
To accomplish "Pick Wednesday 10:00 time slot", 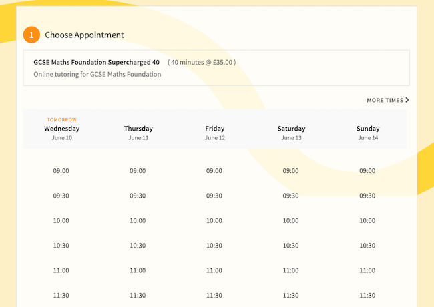I will pos(61,221).
